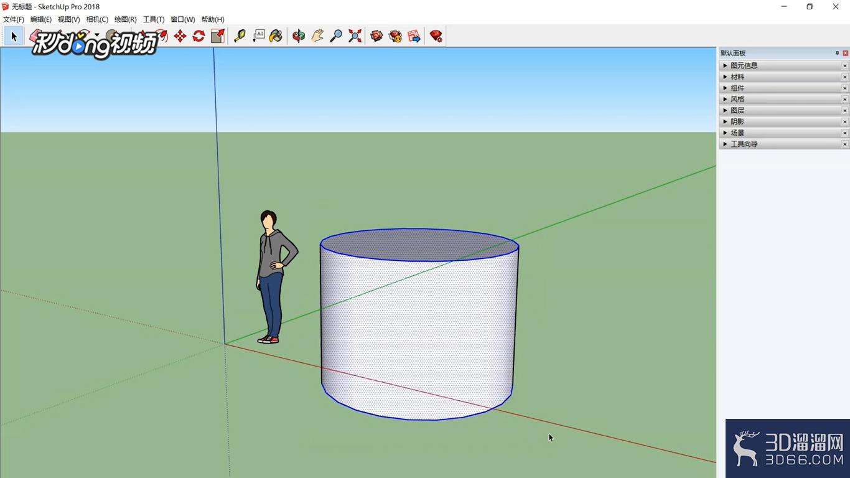This screenshot has width=850, height=478.
Task: Activate the Rotate tool
Action: point(198,36)
